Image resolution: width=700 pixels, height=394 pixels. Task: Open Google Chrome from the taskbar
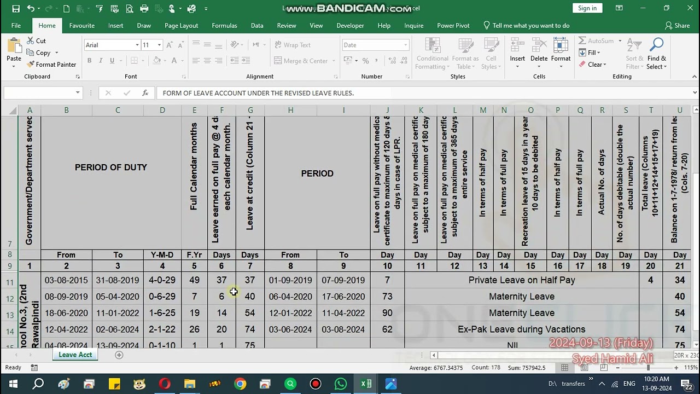[240, 384]
